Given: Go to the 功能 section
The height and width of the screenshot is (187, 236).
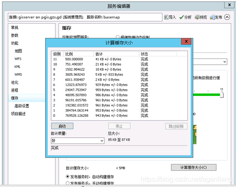Looking at the screenshot, I should coord(14,43).
